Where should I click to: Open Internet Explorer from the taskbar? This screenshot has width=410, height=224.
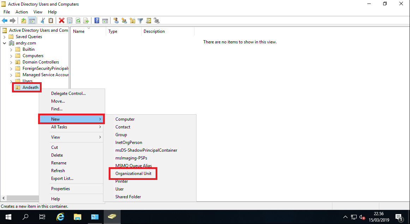pyautogui.click(x=60, y=217)
